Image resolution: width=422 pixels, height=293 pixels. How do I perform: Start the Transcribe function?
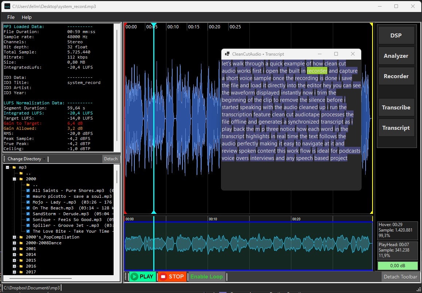[396, 107]
